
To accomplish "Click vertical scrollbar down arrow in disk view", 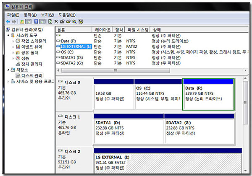I will click(x=245, y=171).
